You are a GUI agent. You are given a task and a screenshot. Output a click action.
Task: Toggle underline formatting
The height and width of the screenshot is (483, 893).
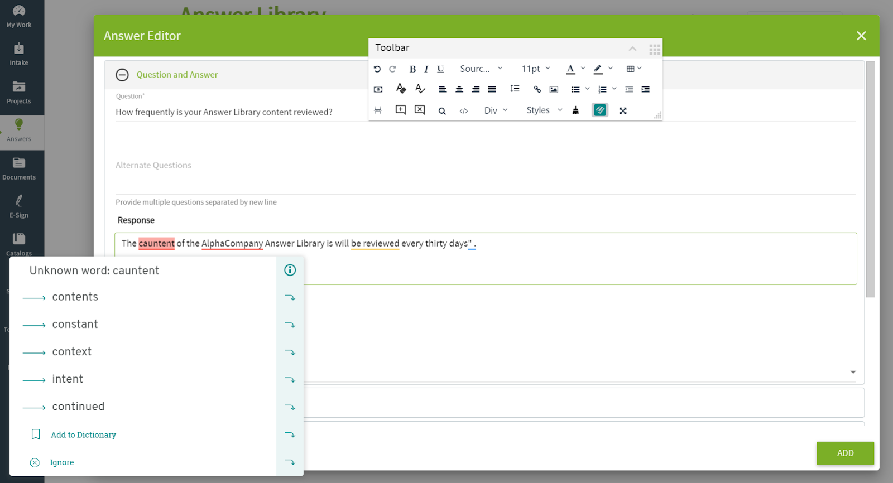coord(440,69)
